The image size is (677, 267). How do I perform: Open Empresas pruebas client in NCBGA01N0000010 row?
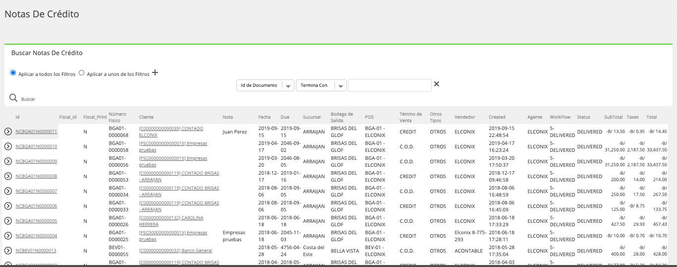tap(173, 146)
